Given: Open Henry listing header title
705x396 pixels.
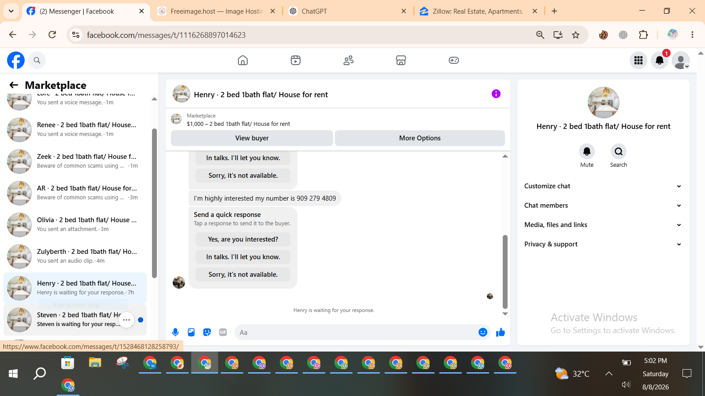Looking at the screenshot, I should pyautogui.click(x=261, y=95).
